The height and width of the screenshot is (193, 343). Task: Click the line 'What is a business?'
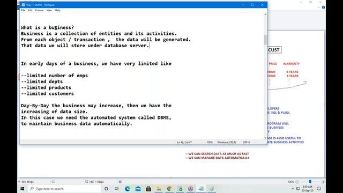[48, 27]
